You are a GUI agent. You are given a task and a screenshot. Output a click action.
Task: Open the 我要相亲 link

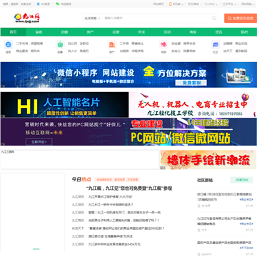click(x=189, y=51)
